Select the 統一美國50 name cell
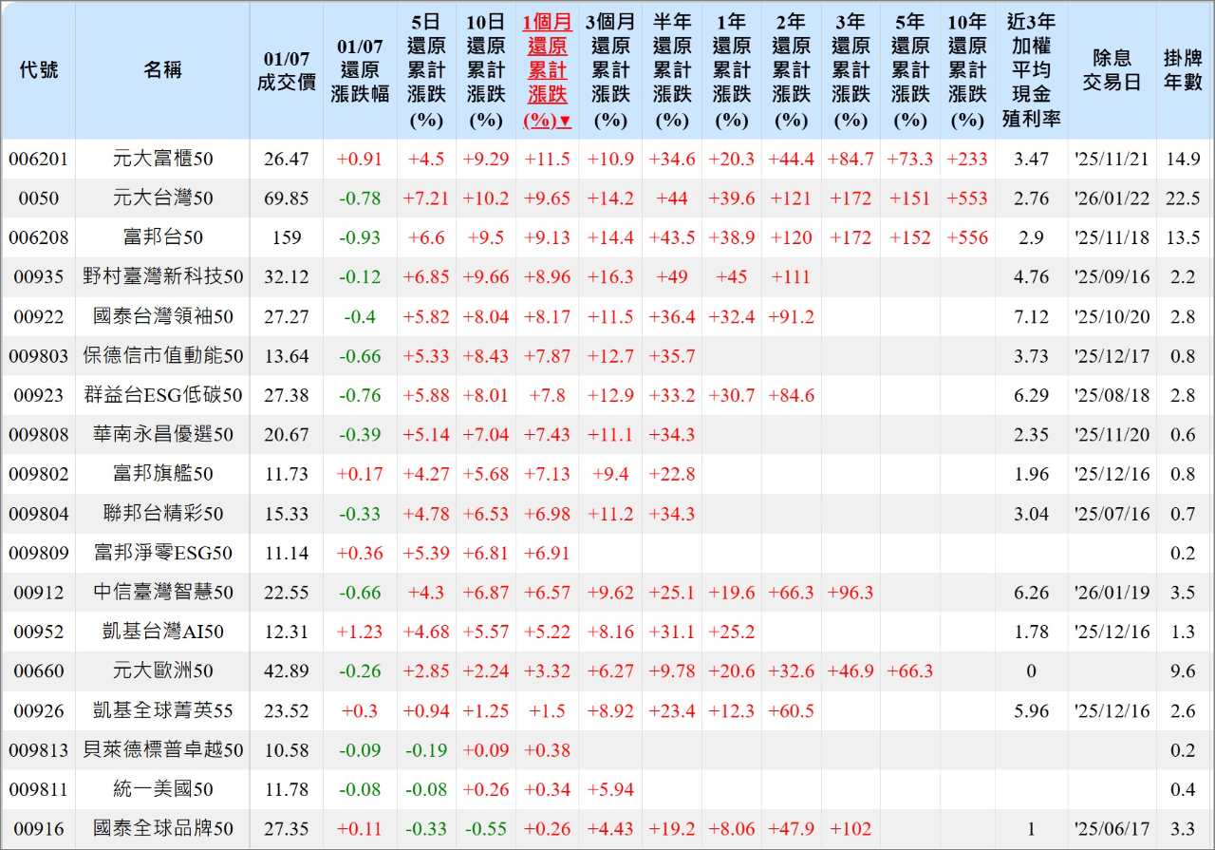Screen dimensions: 1215x850 pyautogui.click(x=163, y=789)
